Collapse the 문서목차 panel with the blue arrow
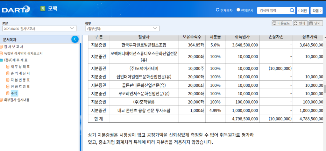The image size is (326, 151). [75, 39]
